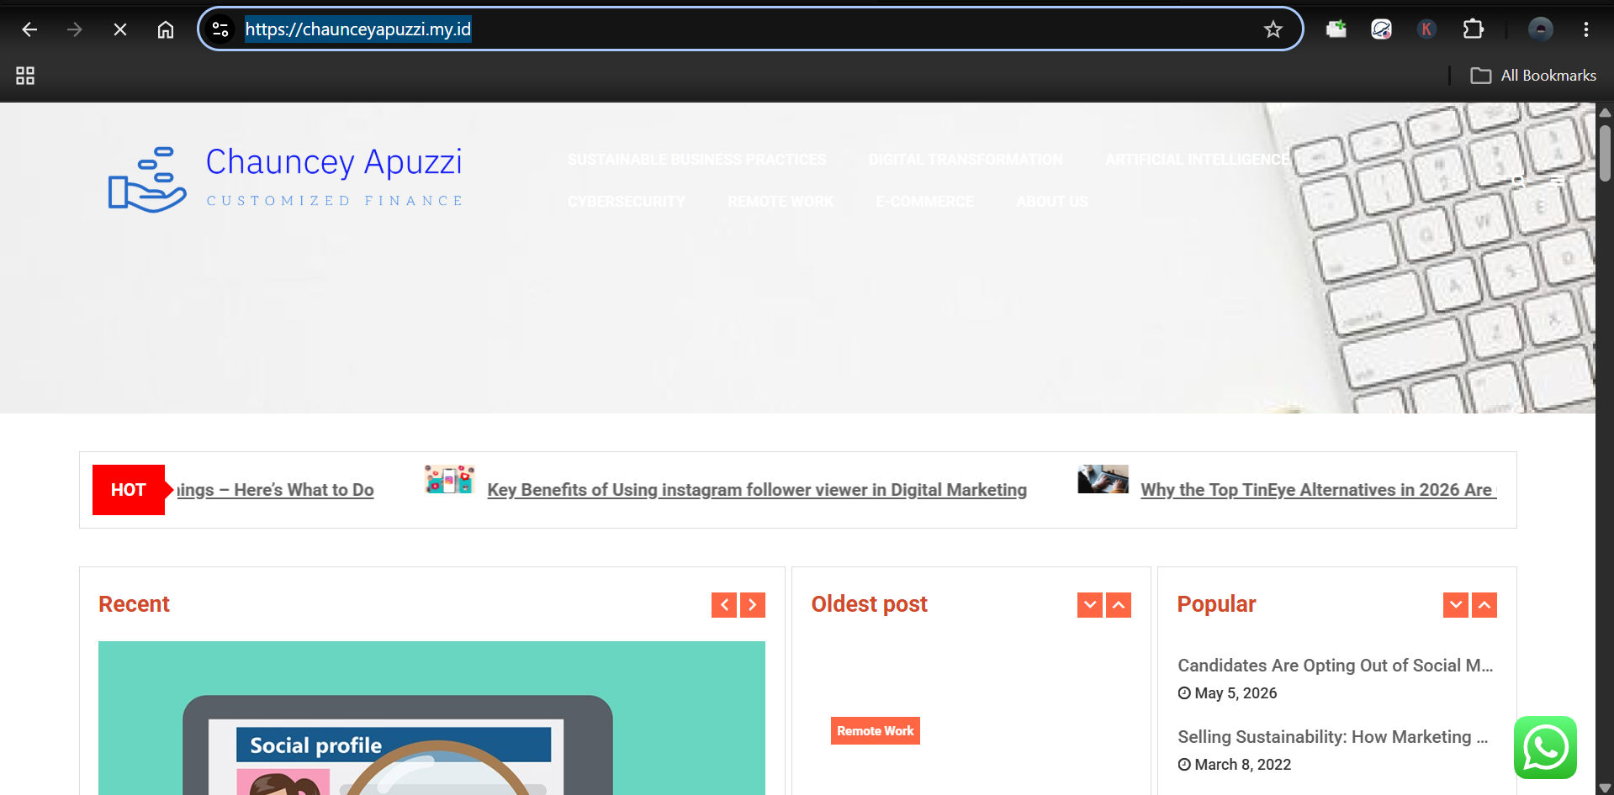Open Instagram follower viewer benefits article
The width and height of the screenshot is (1614, 795).
point(757,490)
